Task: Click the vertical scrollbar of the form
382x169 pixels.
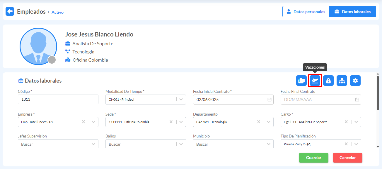Action: point(378,93)
